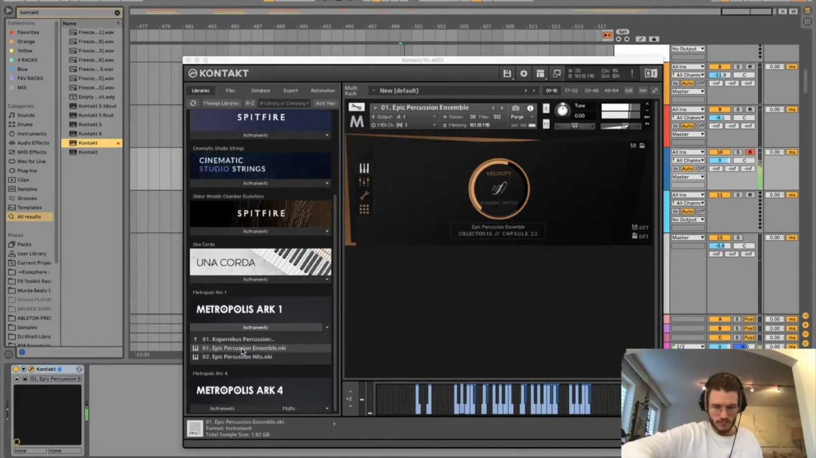Open Kontakt options gear icon
The image size is (816, 458).
(x=524, y=74)
